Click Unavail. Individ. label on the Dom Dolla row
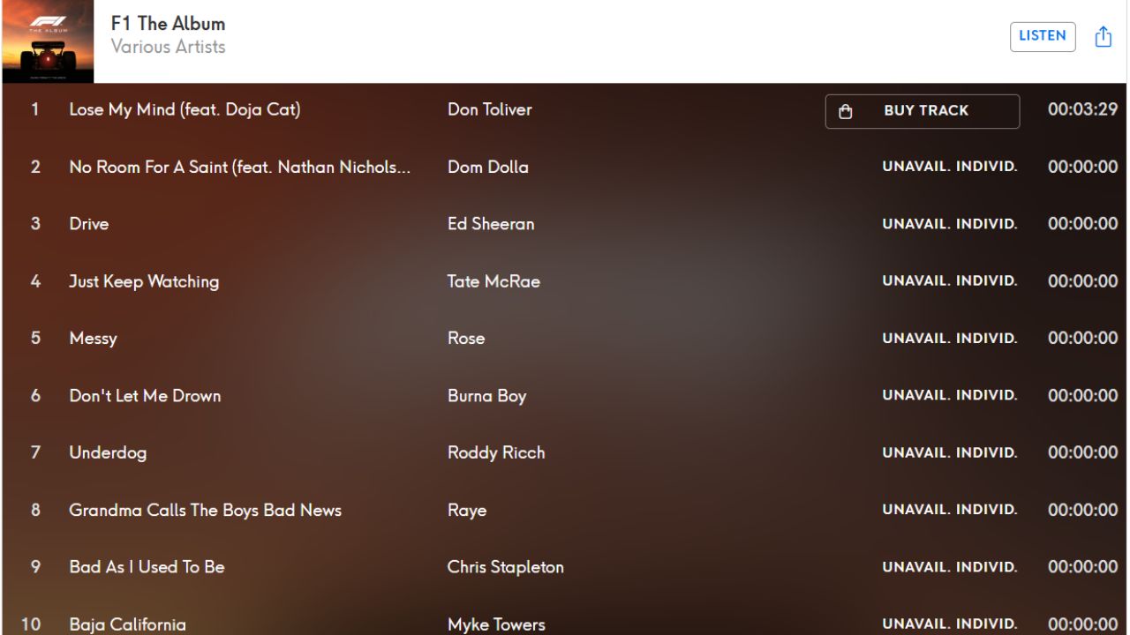 (950, 167)
